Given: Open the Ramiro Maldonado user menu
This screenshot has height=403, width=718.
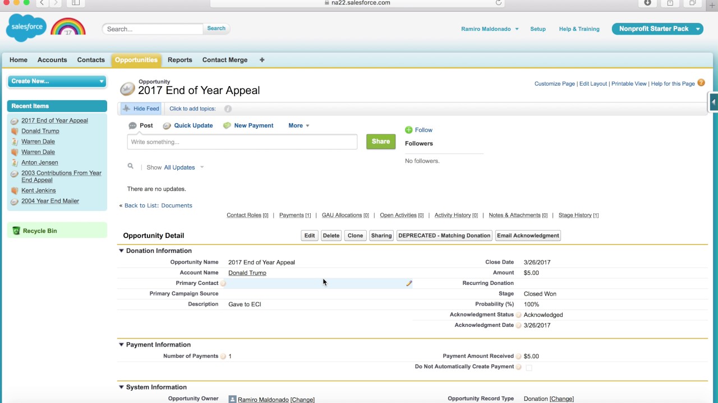Looking at the screenshot, I should tap(490, 29).
